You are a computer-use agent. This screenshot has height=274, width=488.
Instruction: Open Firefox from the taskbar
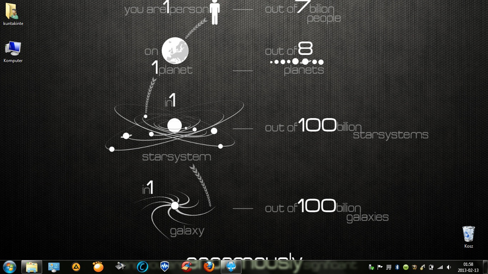[209, 267]
